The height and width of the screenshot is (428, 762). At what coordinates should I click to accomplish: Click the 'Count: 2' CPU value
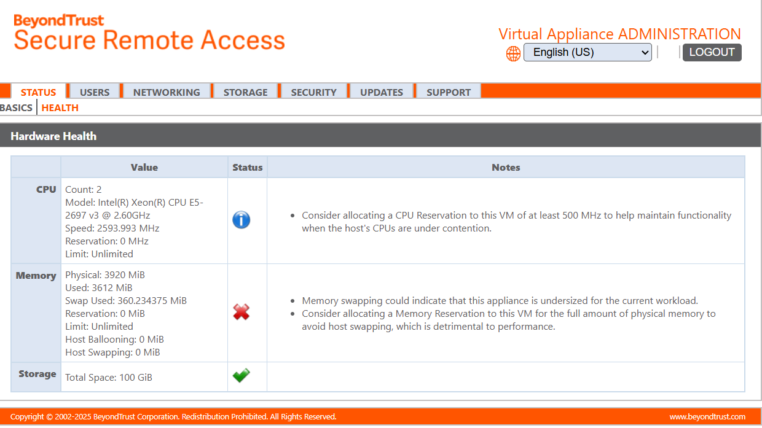click(84, 189)
